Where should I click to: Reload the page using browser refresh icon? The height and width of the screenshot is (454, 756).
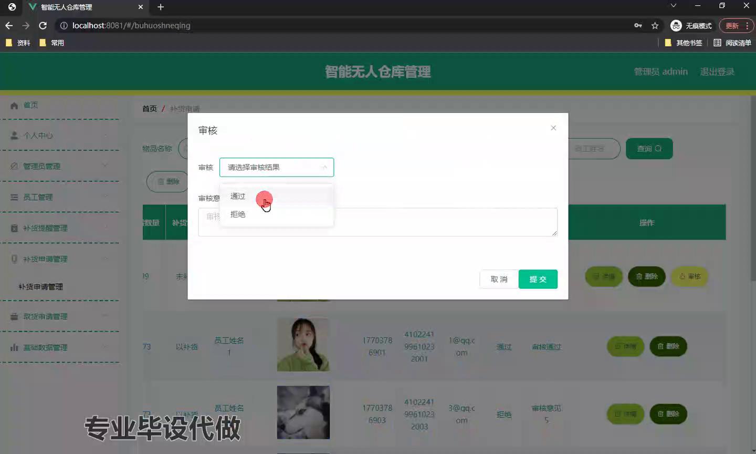click(x=43, y=25)
